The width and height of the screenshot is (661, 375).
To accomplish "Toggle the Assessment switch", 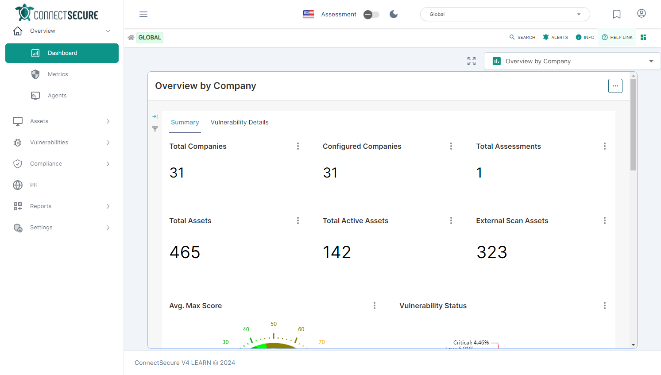I will click(x=371, y=15).
